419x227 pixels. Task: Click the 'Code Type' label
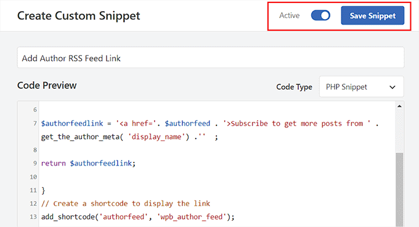point(294,87)
